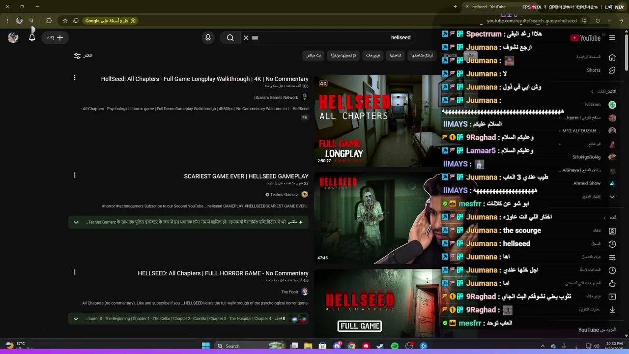
Task: Open the Windows Start menu
Action: [206, 346]
